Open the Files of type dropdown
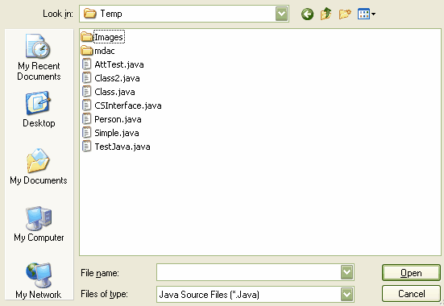Image resolution: width=444 pixels, height=306 pixels. point(346,295)
